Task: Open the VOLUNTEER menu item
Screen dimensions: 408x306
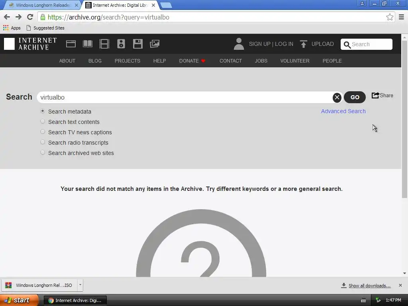Action: point(295,61)
